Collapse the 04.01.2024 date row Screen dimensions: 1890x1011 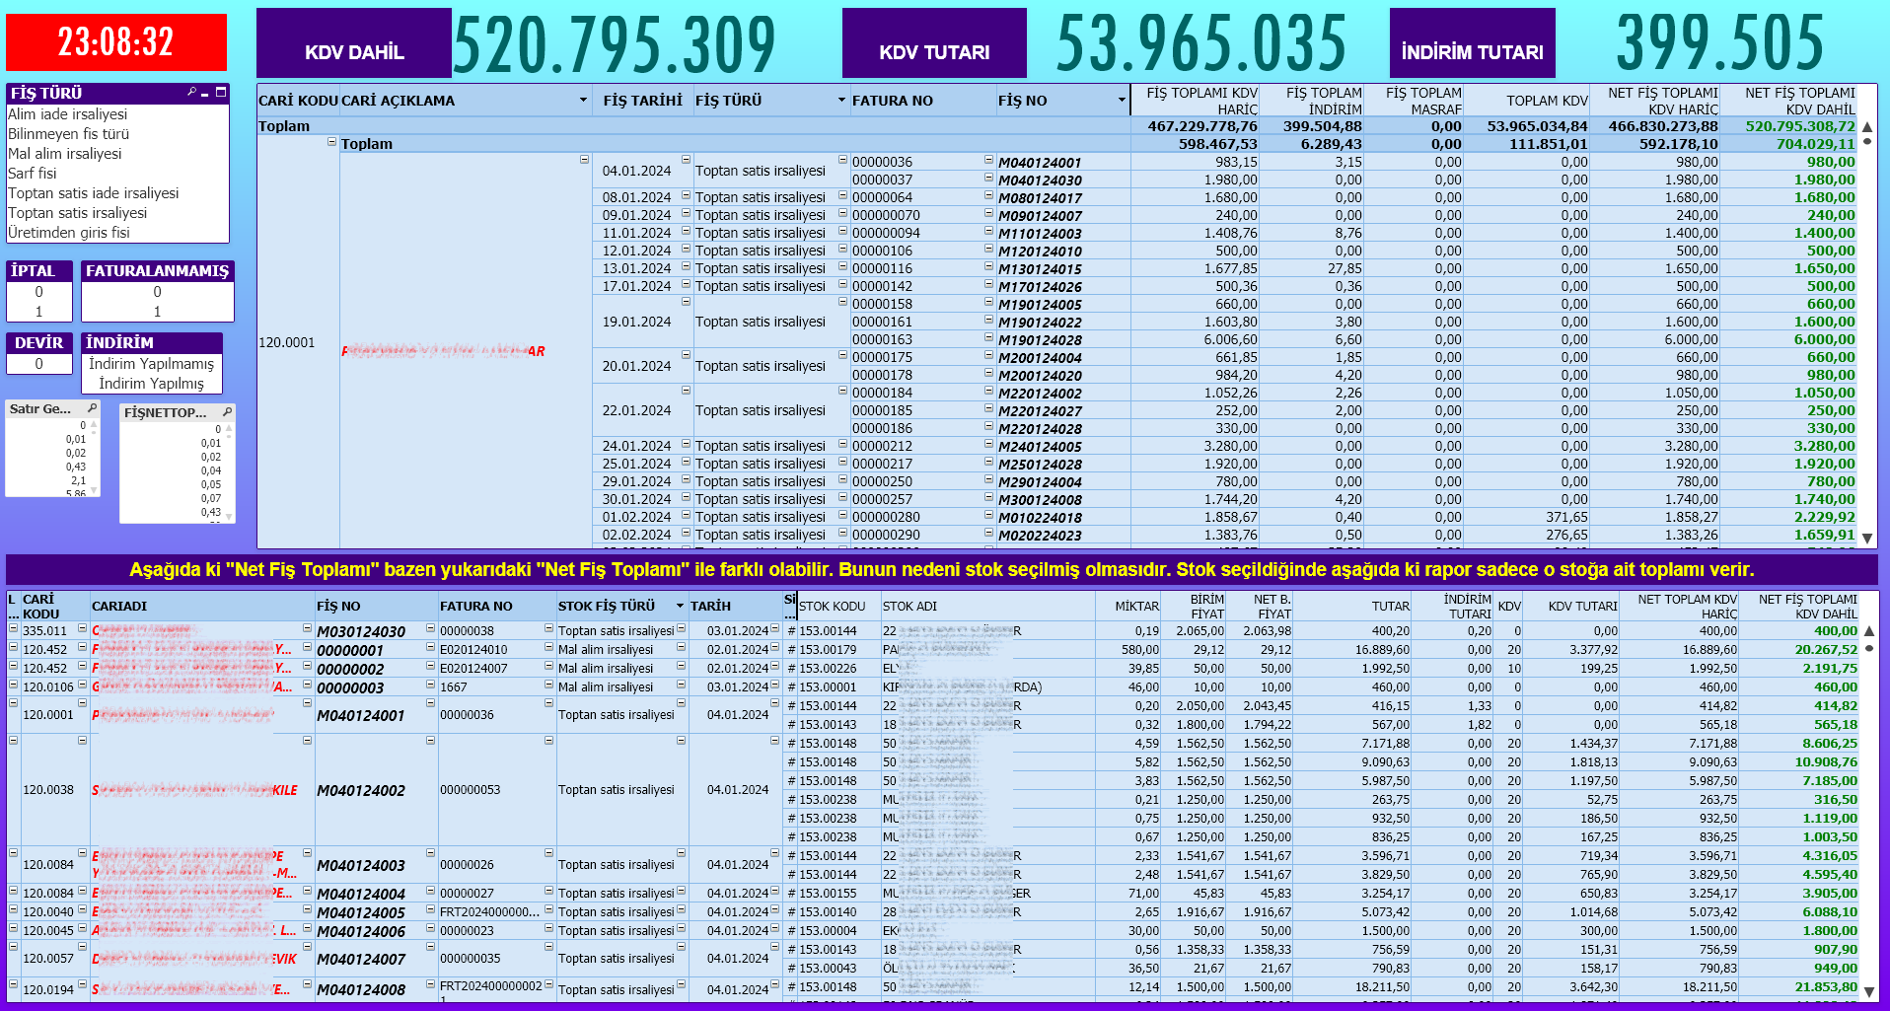pos(584,160)
